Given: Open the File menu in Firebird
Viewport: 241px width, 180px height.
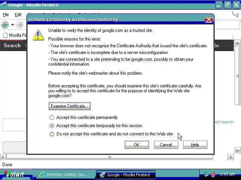Looking at the screenshot, I should pyautogui.click(x=6, y=15).
